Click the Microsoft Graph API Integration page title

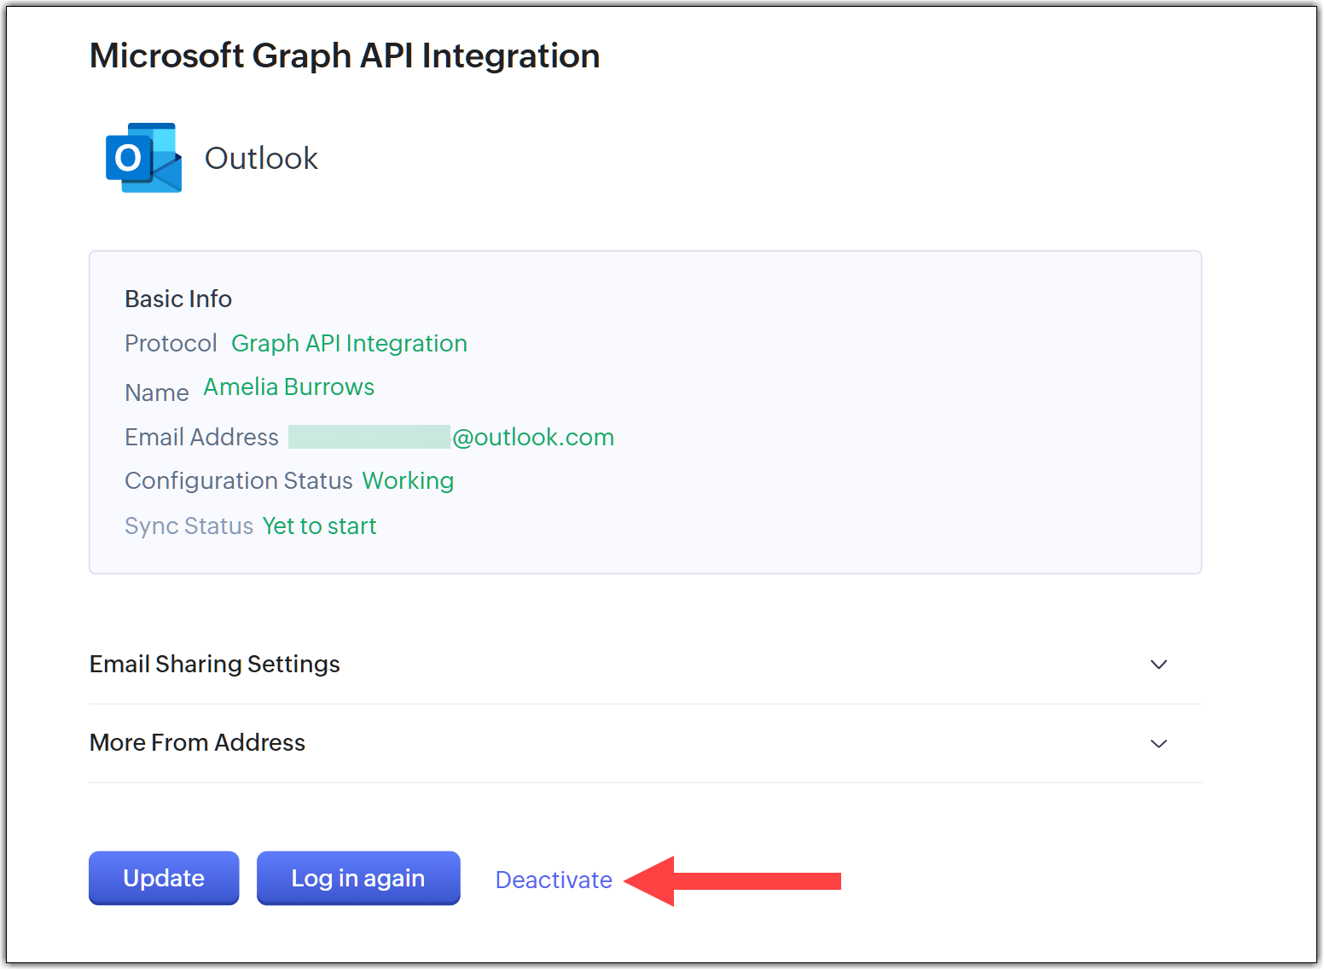click(345, 56)
